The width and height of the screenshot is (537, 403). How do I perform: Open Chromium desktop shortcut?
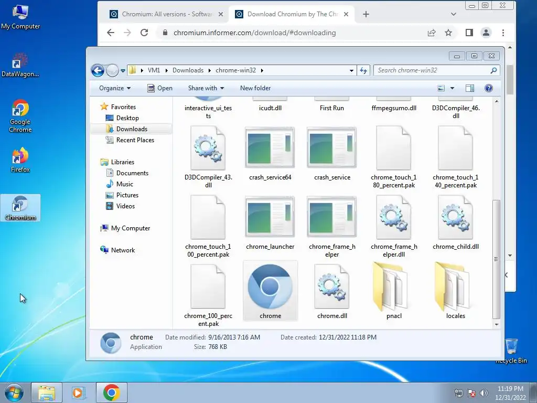[20, 208]
